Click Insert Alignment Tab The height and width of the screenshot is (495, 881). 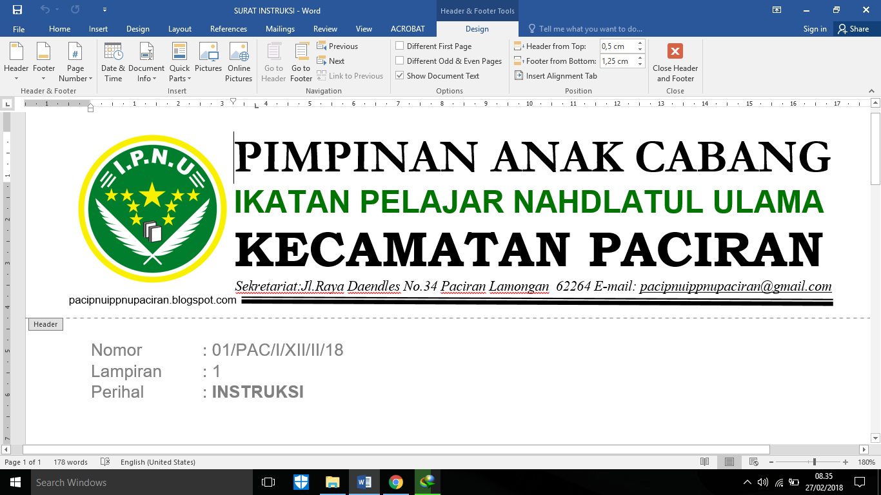point(555,76)
